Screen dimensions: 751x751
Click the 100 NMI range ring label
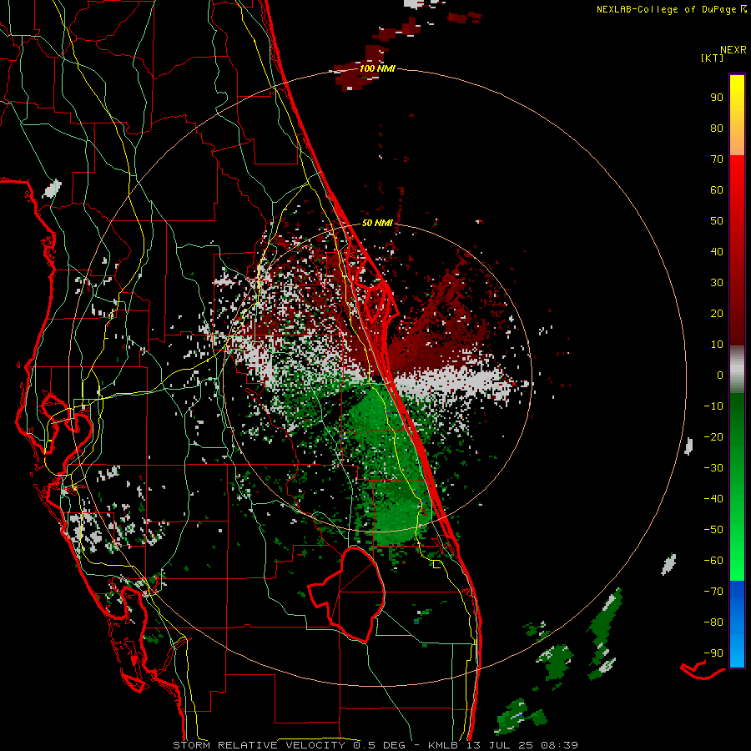tap(377, 68)
